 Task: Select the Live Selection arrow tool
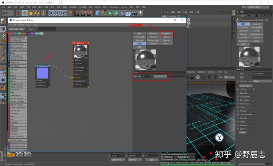19,13
